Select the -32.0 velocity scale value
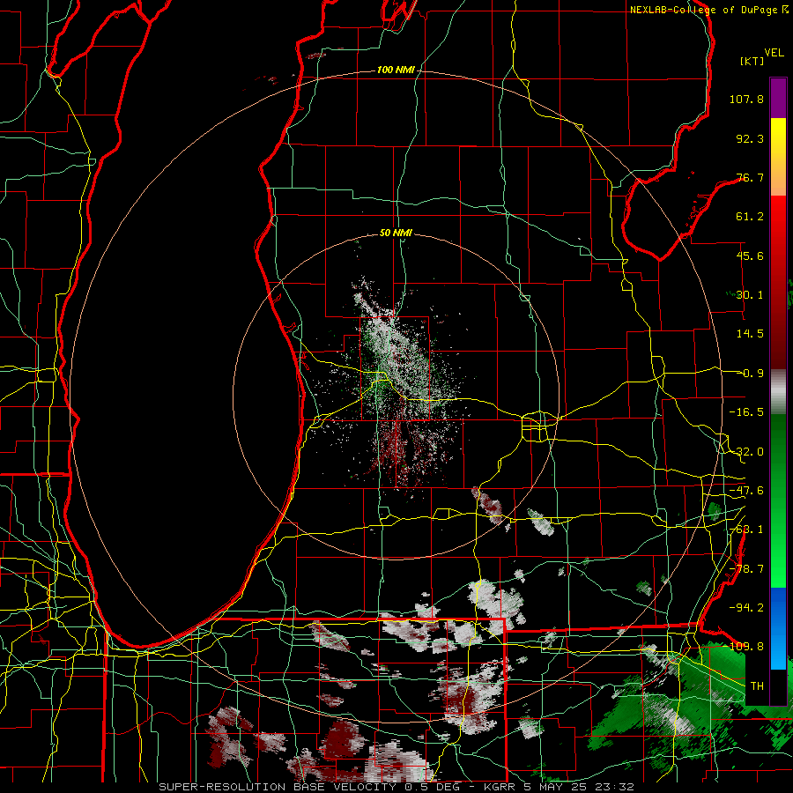 [x=746, y=452]
